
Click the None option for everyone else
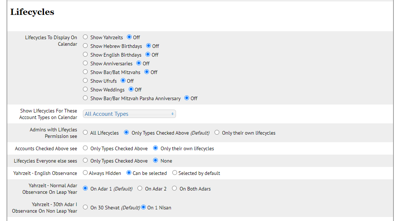click(156, 160)
